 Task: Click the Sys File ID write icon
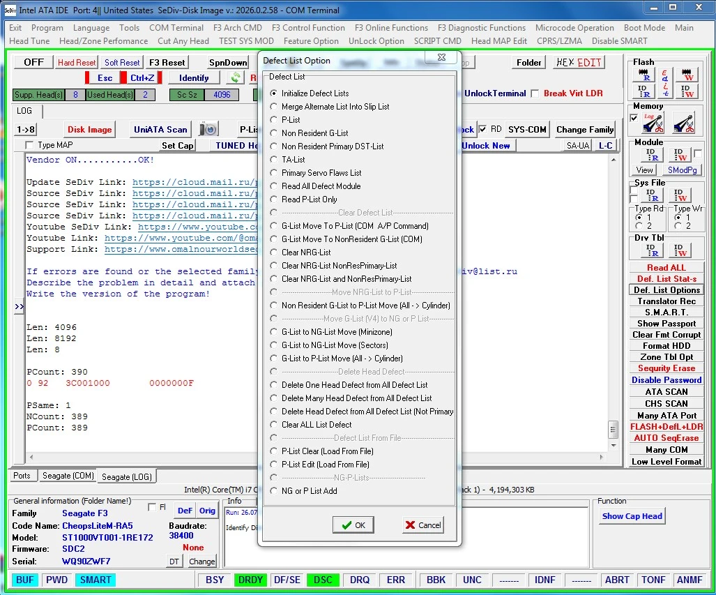pos(680,195)
